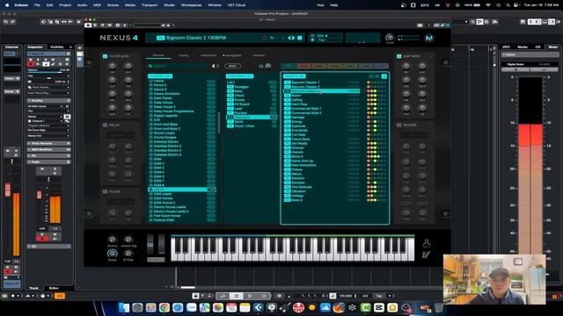This screenshot has width=563, height=316.
Task: Click the undo arrow in the preset display
Action: click(272, 38)
